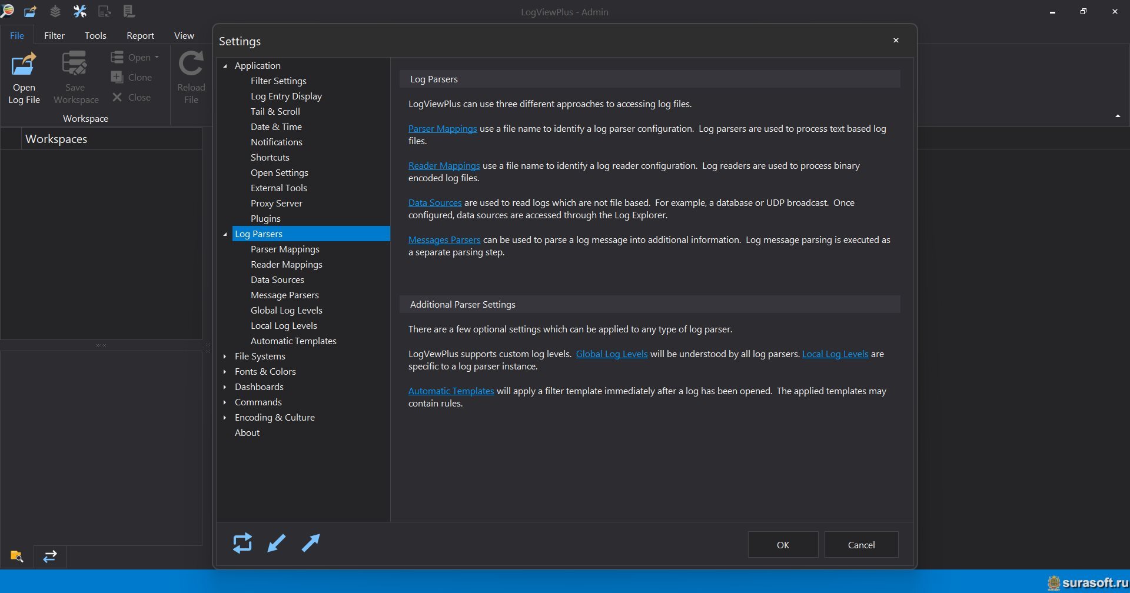This screenshot has width=1130, height=593.
Task: Follow the Global Log Levels hyperlink
Action: pyautogui.click(x=611, y=354)
